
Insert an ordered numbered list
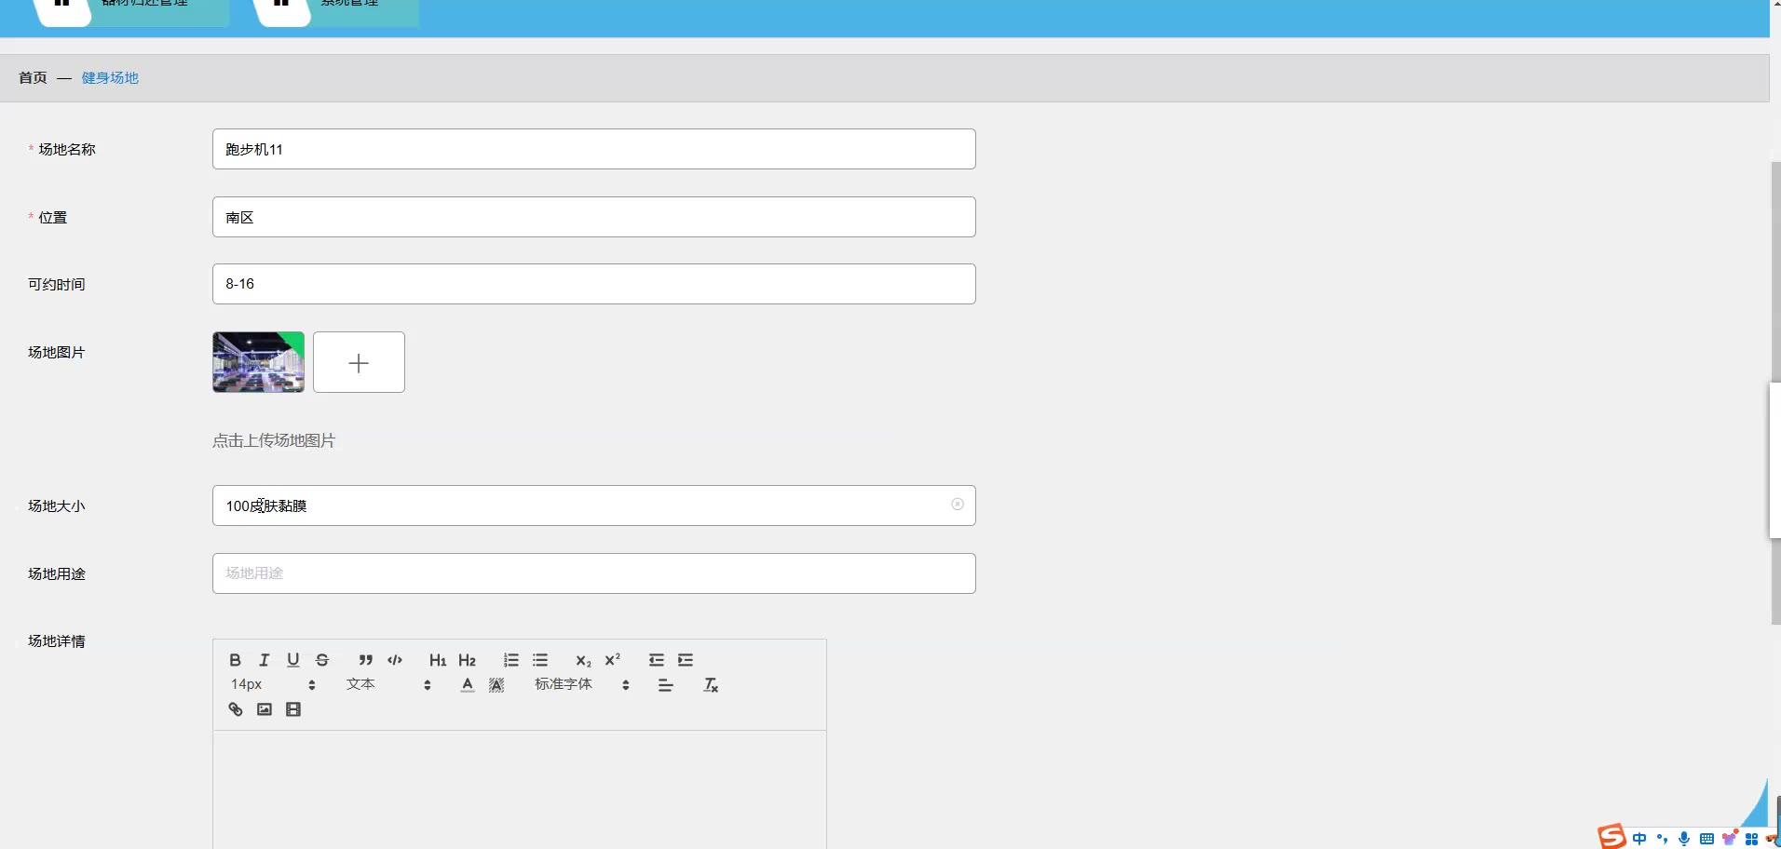510,660
